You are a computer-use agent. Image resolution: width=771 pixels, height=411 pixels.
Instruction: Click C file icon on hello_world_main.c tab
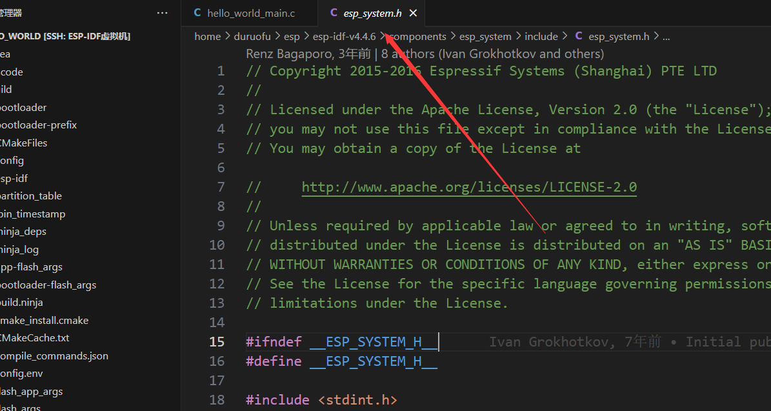tap(197, 13)
